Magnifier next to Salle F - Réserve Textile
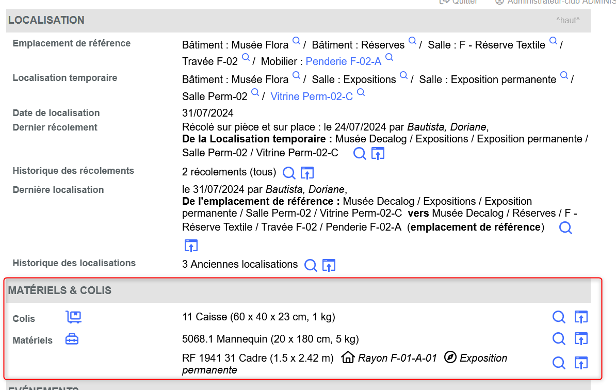Image resolution: width=616 pixels, height=390 pixels. pos(553,41)
